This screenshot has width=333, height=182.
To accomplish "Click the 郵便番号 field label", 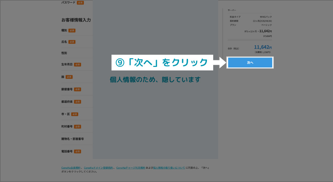I will [67, 89].
